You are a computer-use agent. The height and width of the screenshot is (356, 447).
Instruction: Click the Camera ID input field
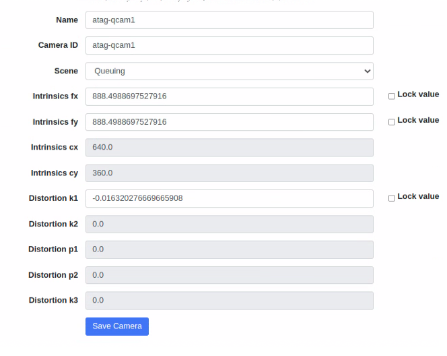point(229,46)
